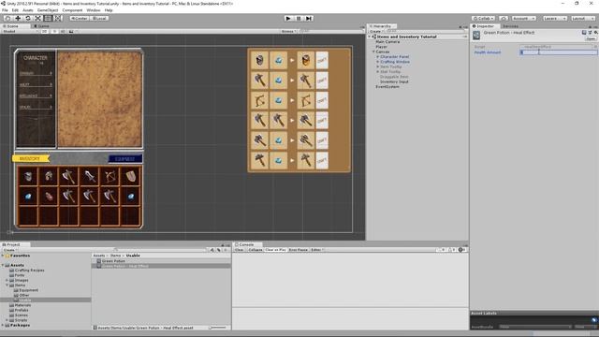599x337 pixels.
Task: Toggle Local rotation handle button
Action: coord(99,19)
